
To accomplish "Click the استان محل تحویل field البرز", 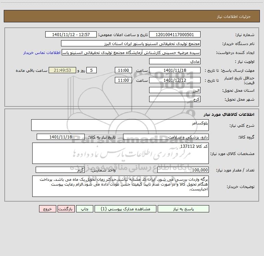I will point(175,90).
